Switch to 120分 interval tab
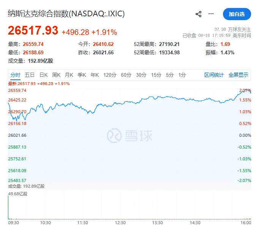 tap(110, 75)
